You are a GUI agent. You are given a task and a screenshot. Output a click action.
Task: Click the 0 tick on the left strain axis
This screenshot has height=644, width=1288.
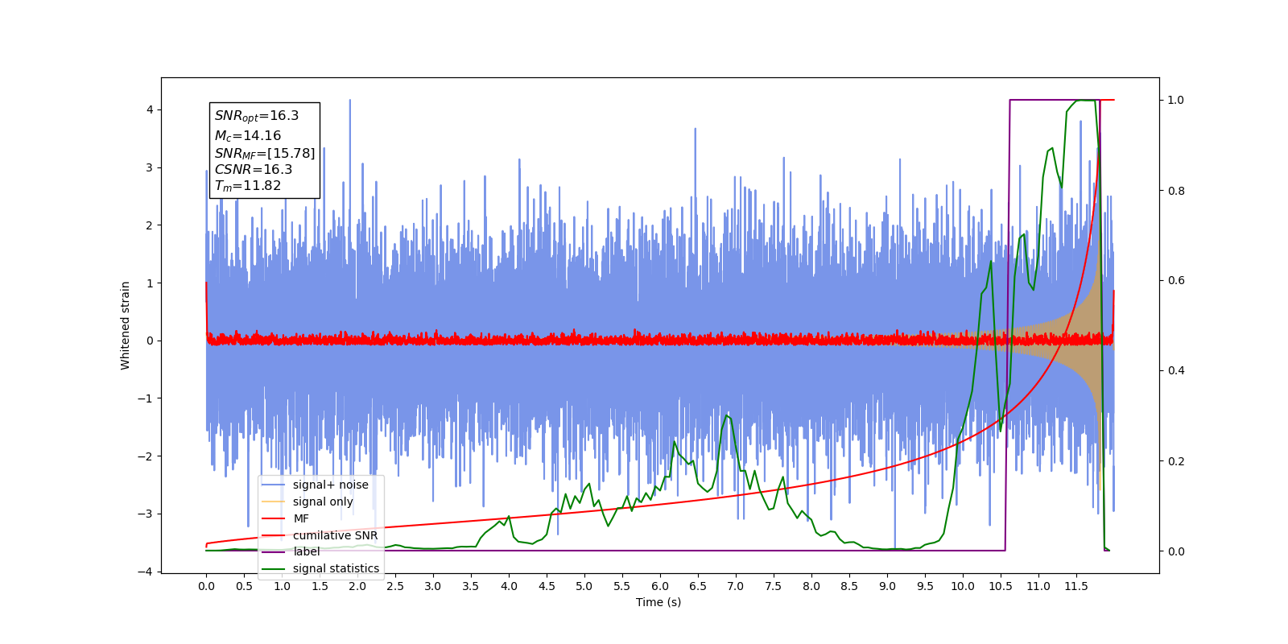pyautogui.click(x=149, y=341)
